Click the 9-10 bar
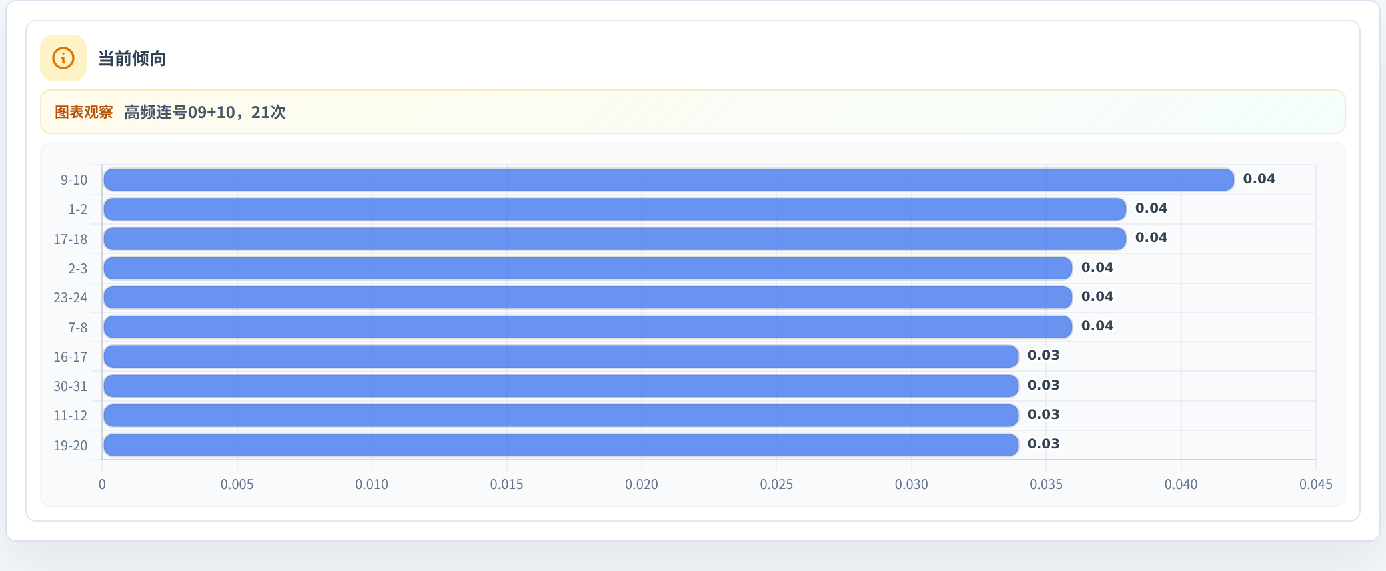Screen dimensions: 1386x571 click(x=669, y=179)
